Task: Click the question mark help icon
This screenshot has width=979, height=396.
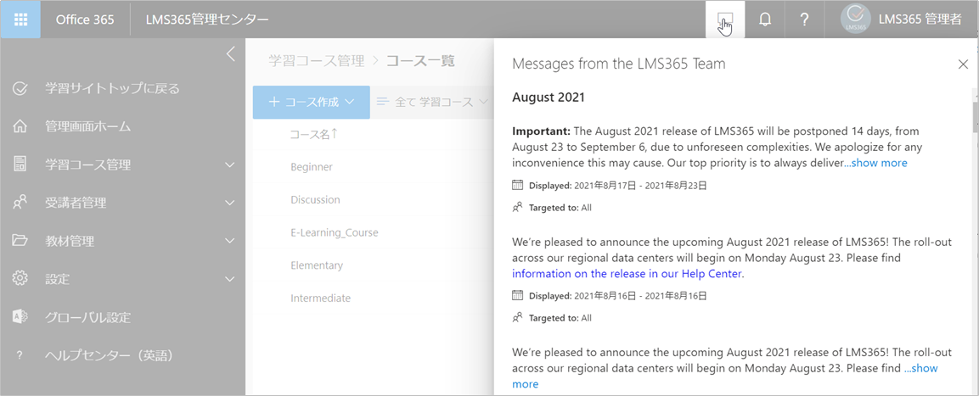Action: tap(805, 20)
